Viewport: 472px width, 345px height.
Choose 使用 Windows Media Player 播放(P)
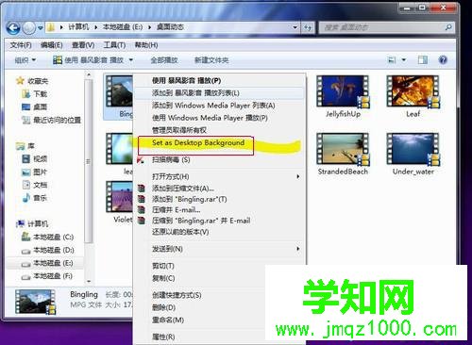coord(220,118)
